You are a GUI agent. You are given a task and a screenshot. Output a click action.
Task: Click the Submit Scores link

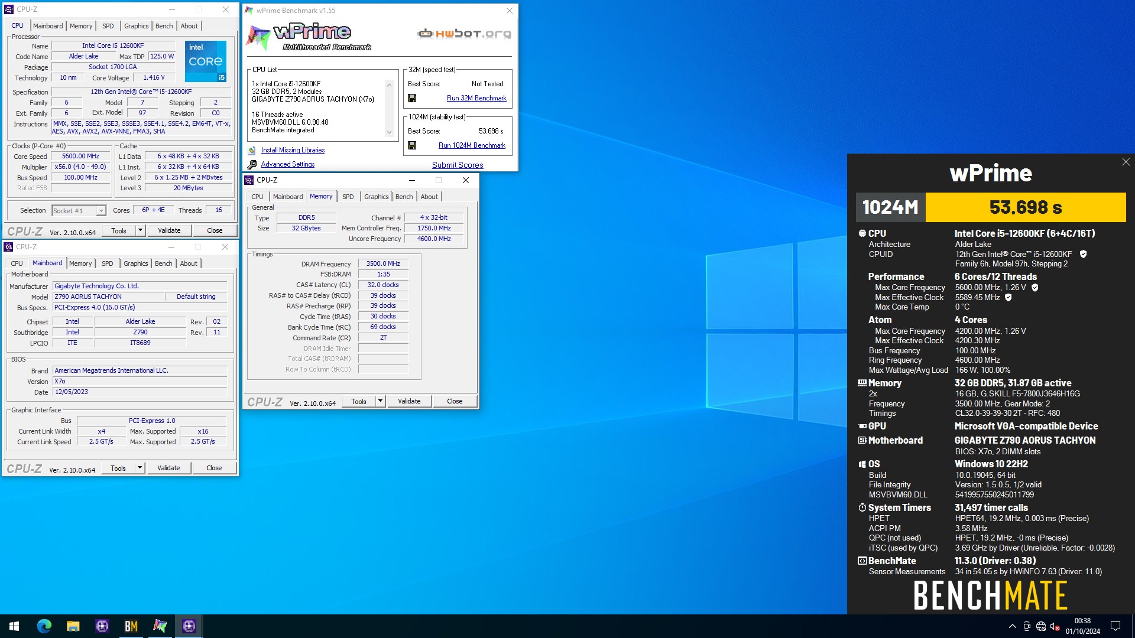(458, 165)
